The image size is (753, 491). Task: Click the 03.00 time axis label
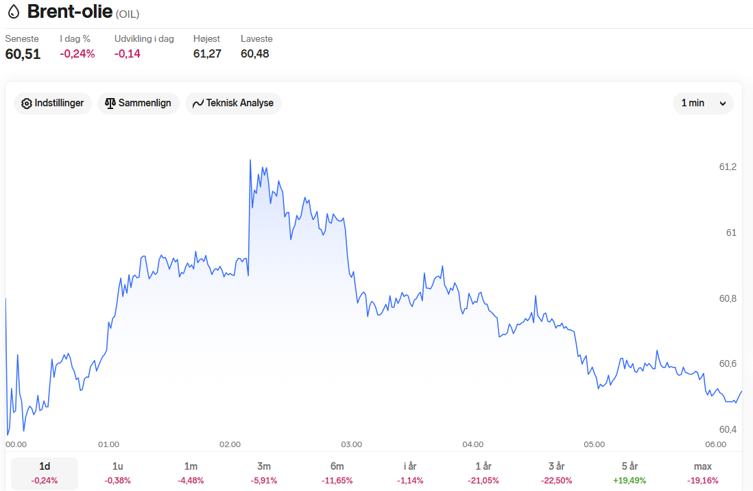352,444
